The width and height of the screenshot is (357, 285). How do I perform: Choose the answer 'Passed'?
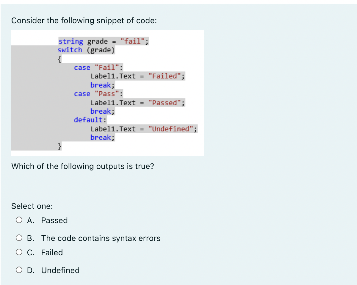[54, 220]
